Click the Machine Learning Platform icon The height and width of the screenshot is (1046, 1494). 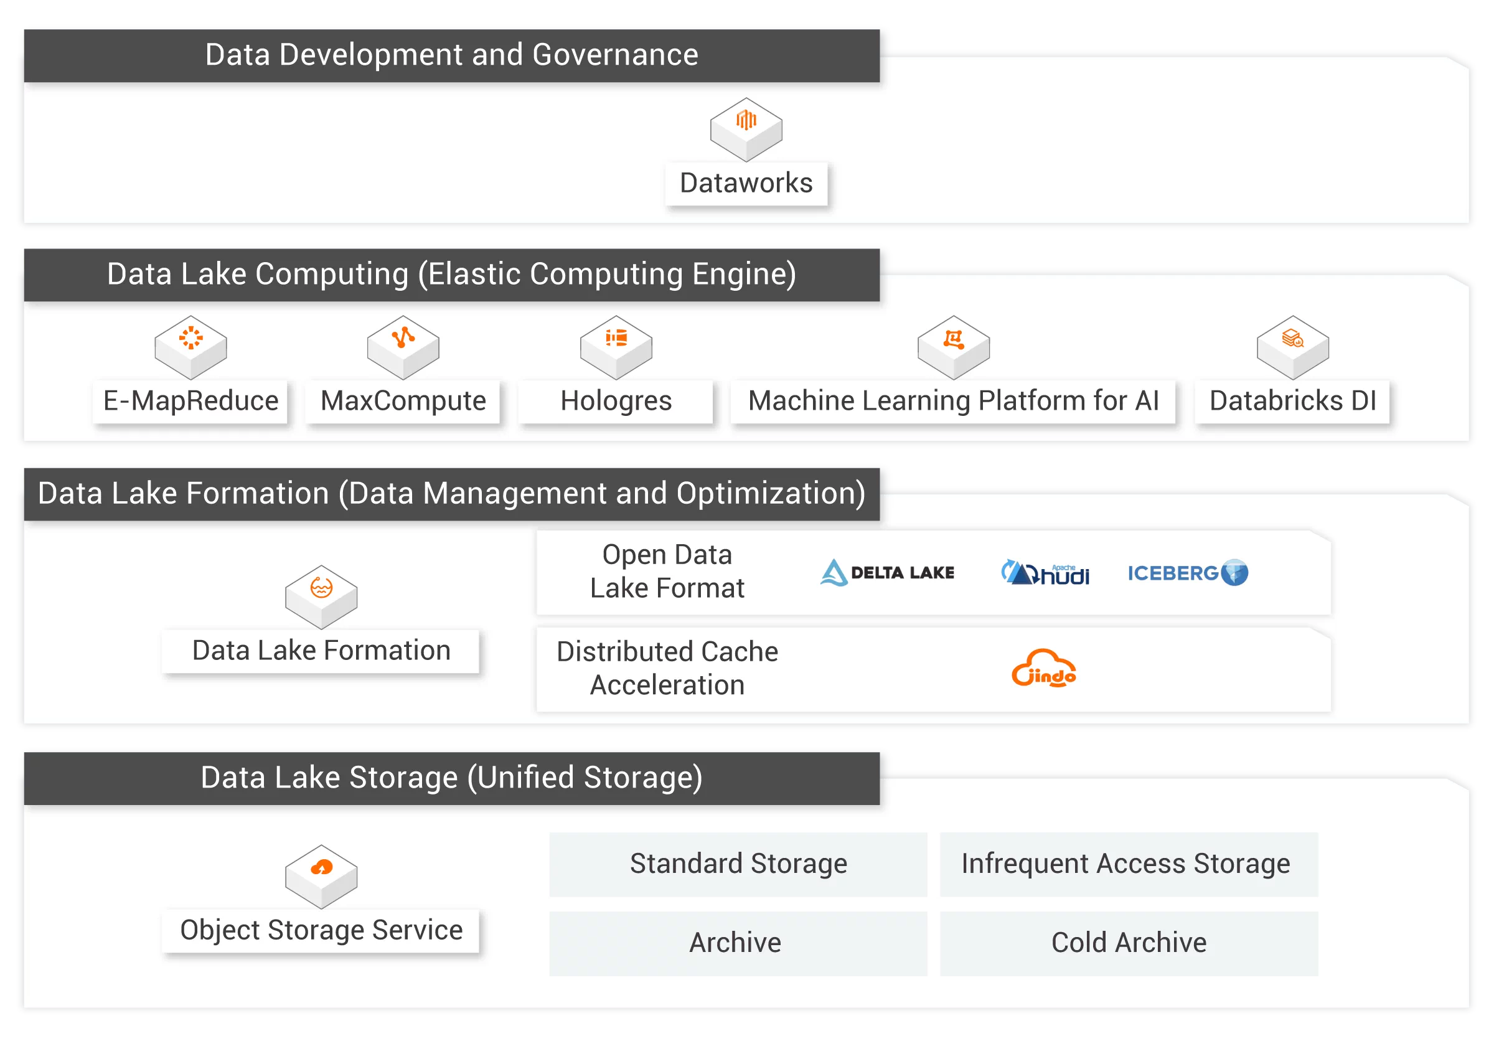[953, 347]
